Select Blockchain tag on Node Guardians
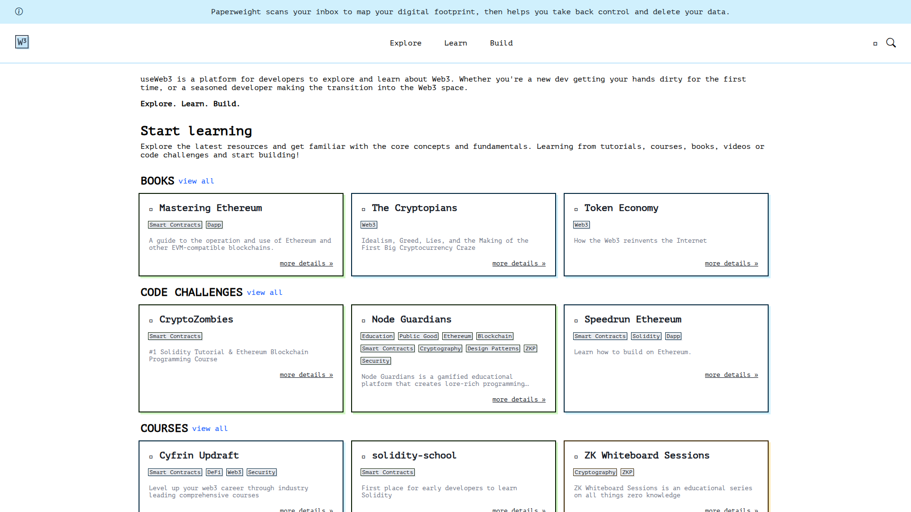Image resolution: width=911 pixels, height=512 pixels. point(495,336)
